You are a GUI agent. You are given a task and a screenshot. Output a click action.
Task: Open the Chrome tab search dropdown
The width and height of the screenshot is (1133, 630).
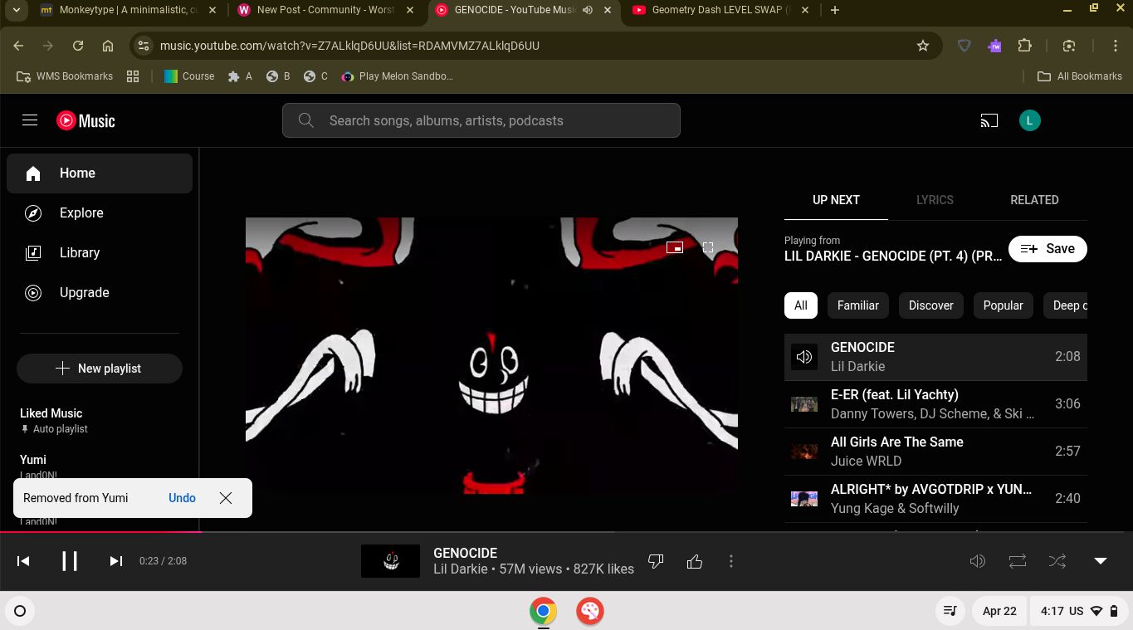(16, 10)
